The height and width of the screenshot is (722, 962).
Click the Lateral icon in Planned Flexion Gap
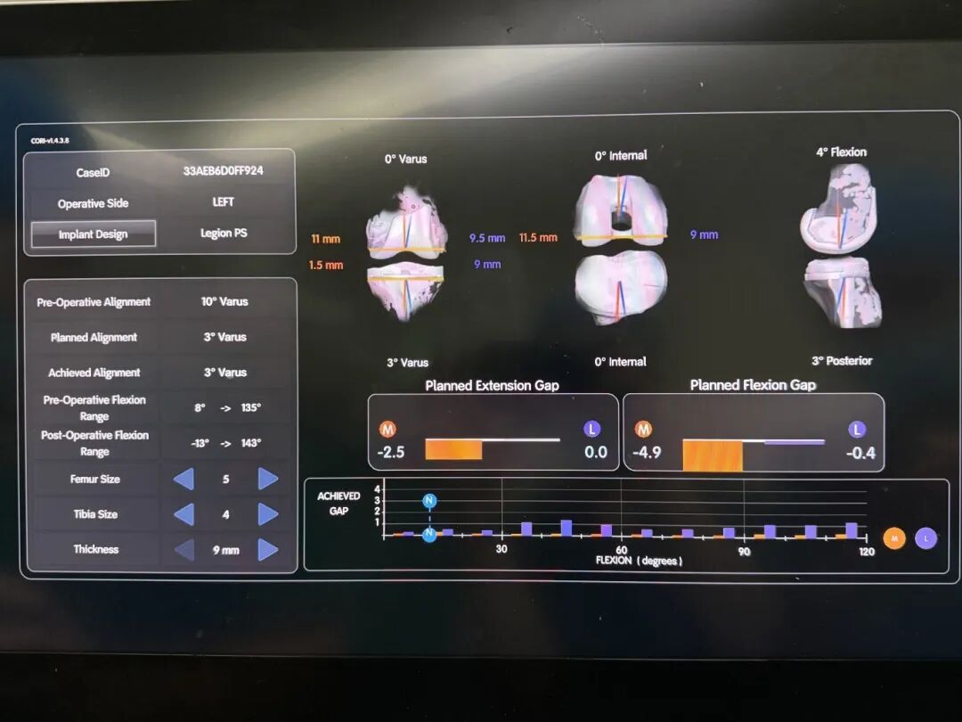pyautogui.click(x=857, y=429)
